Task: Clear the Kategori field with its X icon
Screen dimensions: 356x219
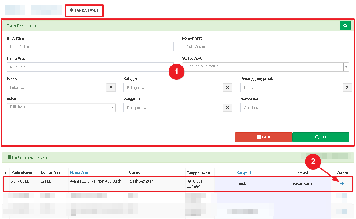Action: click(x=227, y=87)
